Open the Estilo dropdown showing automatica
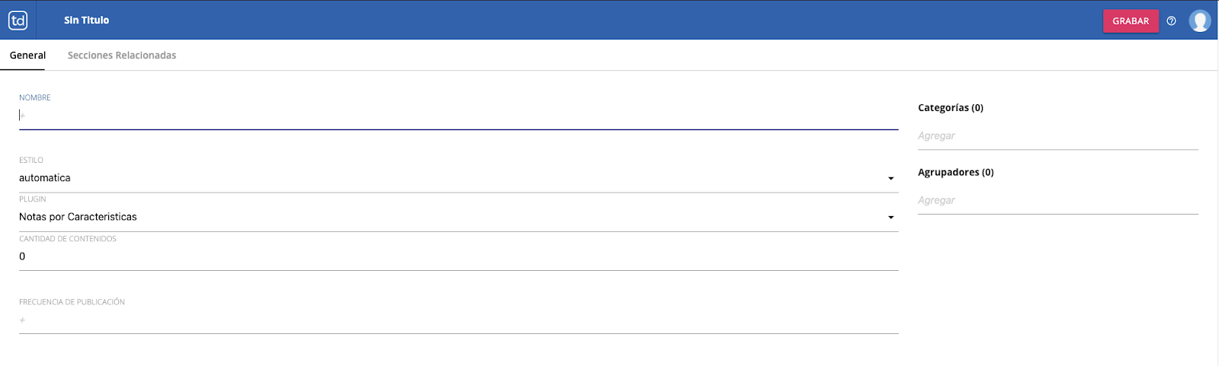Screen dimensions: 1219x366 point(450,178)
